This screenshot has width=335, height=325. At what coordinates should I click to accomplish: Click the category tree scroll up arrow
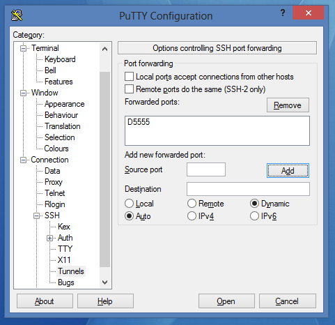[x=104, y=49]
